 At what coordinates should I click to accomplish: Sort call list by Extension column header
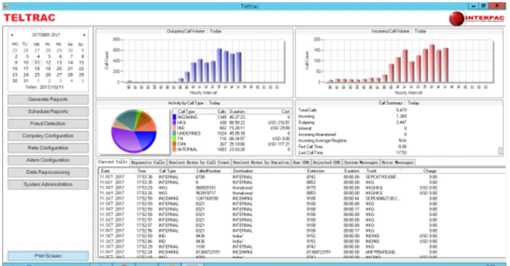pos(323,171)
